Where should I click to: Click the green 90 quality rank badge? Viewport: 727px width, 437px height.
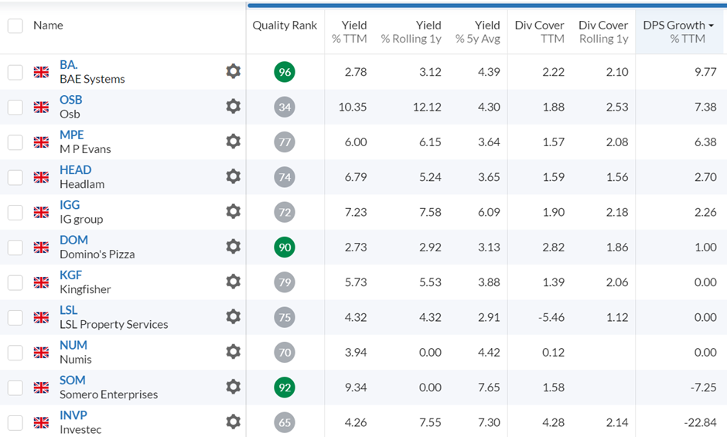click(x=285, y=248)
